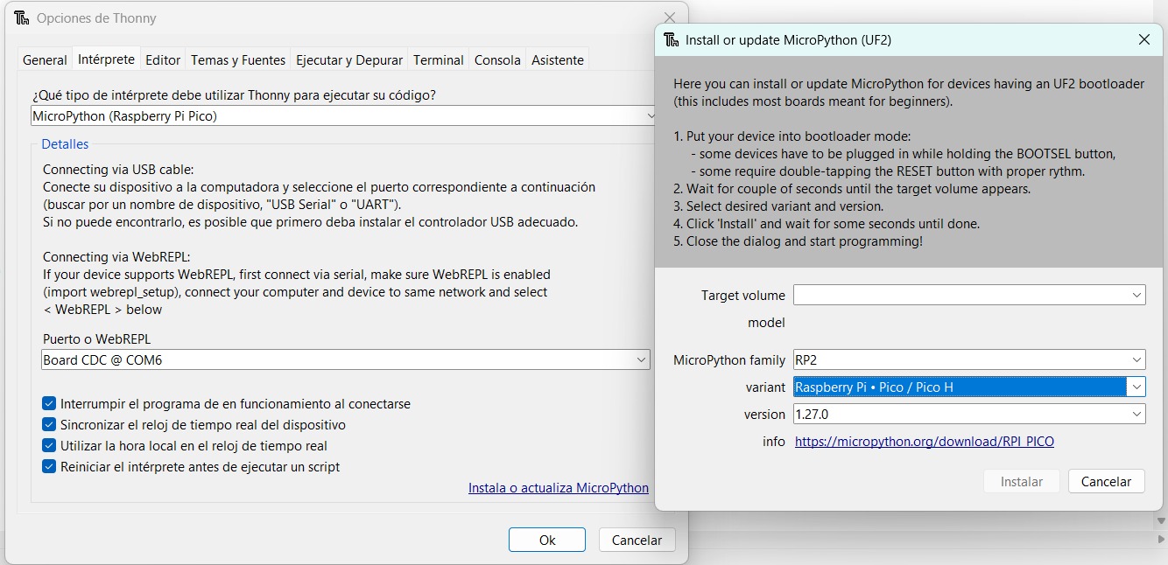Switch to the General tab

click(x=45, y=59)
